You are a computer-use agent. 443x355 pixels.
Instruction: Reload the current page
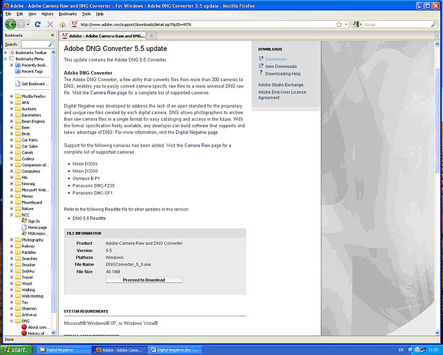[x=38, y=24]
